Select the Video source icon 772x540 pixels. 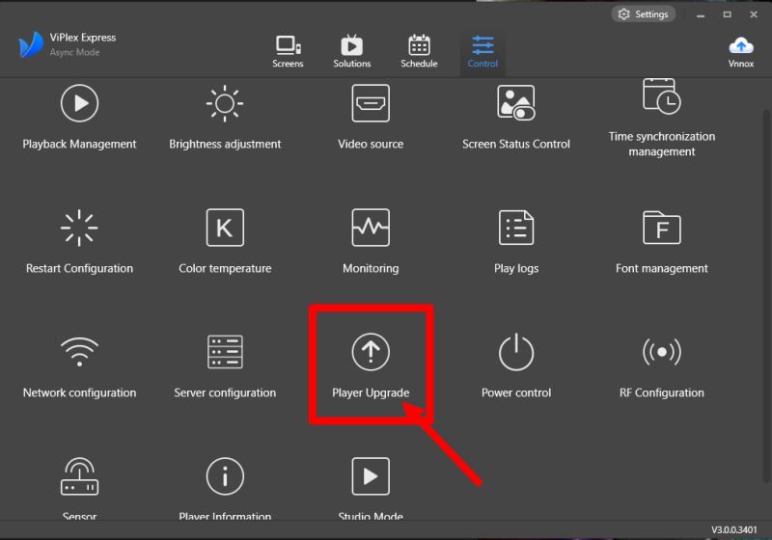(x=371, y=103)
